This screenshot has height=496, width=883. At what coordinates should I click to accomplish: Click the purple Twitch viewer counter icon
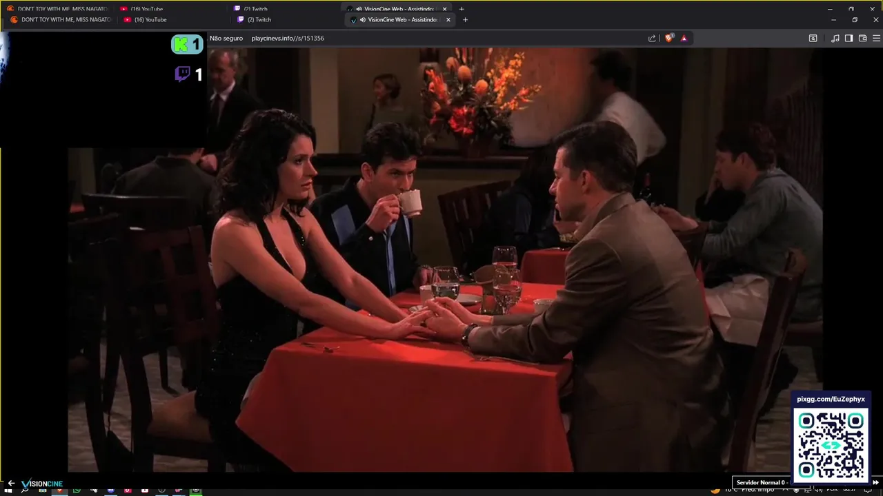click(182, 74)
